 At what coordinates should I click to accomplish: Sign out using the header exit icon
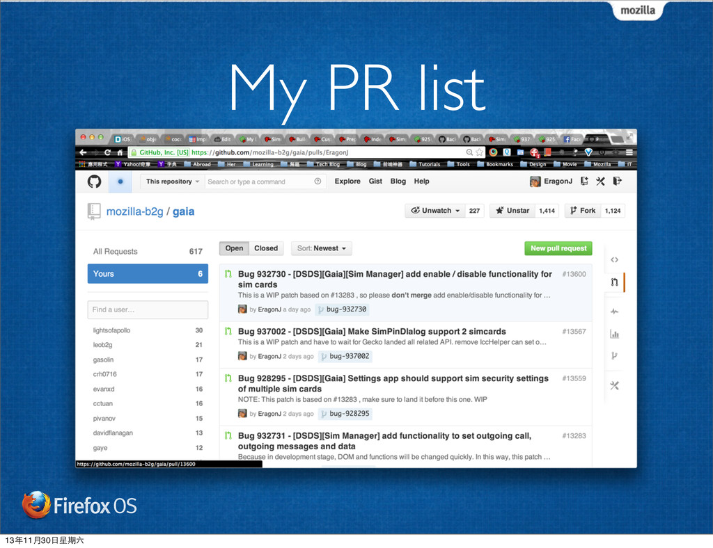(x=617, y=181)
